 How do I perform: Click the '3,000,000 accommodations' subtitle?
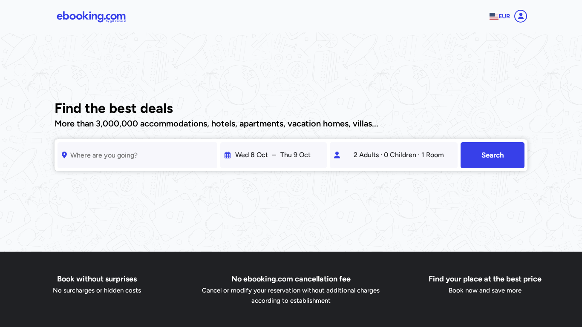[x=216, y=124]
